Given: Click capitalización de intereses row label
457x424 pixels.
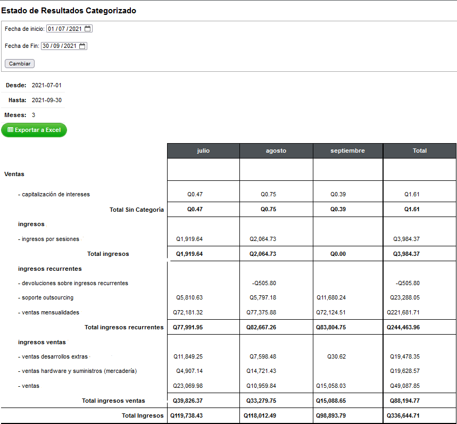Looking at the screenshot, I should coord(54,194).
